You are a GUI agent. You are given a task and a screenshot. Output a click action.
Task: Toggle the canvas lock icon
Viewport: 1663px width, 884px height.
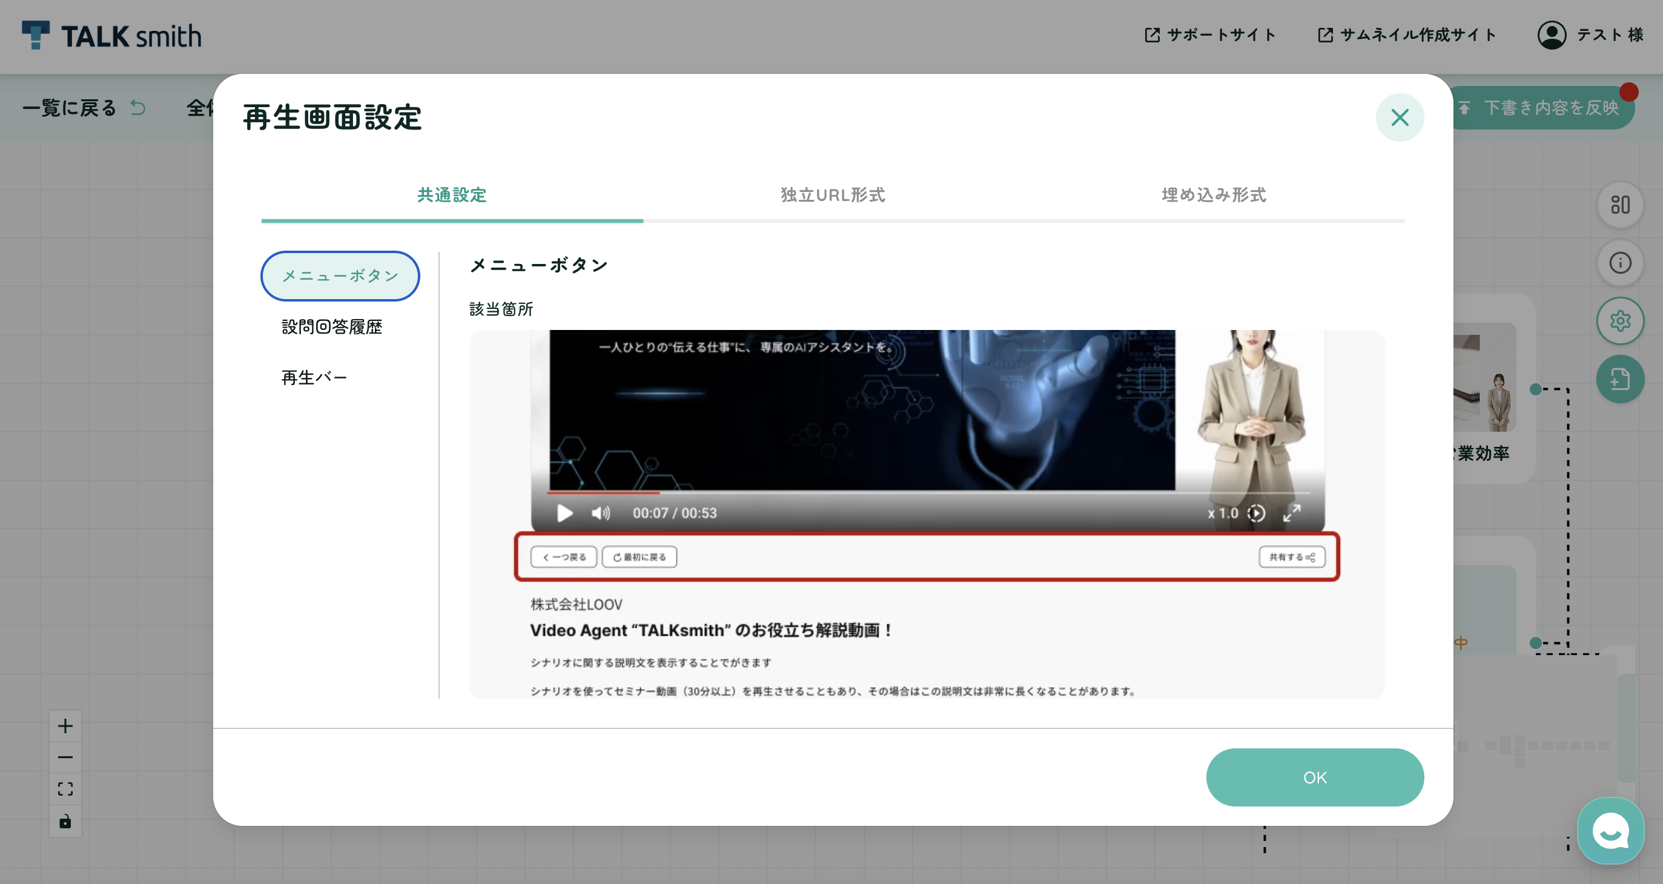65,822
